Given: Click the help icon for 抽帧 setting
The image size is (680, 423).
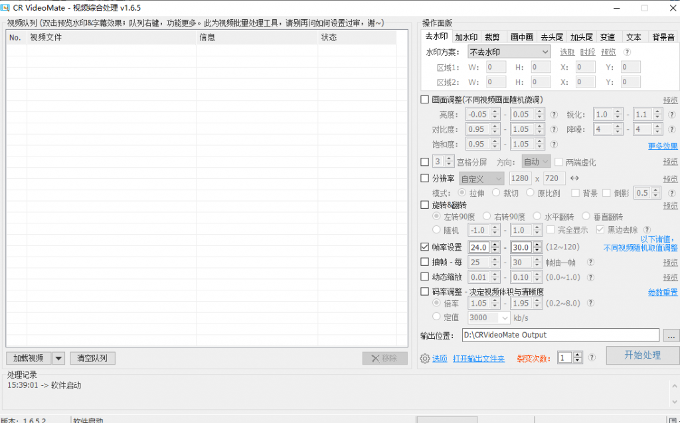Looking at the screenshot, I should pos(591,263).
